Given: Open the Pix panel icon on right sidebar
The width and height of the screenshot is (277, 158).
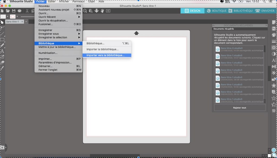Looking at the screenshot, I should [x=273, y=28].
